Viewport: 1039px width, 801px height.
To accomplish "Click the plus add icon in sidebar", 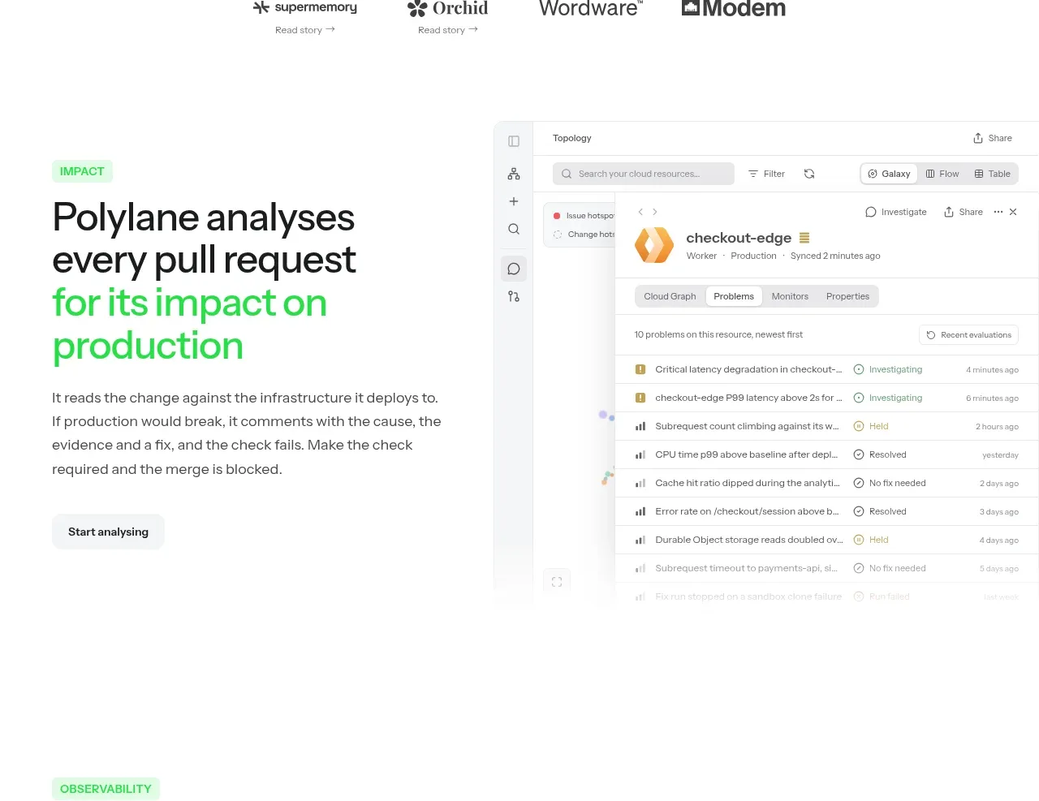I will pyautogui.click(x=514, y=201).
